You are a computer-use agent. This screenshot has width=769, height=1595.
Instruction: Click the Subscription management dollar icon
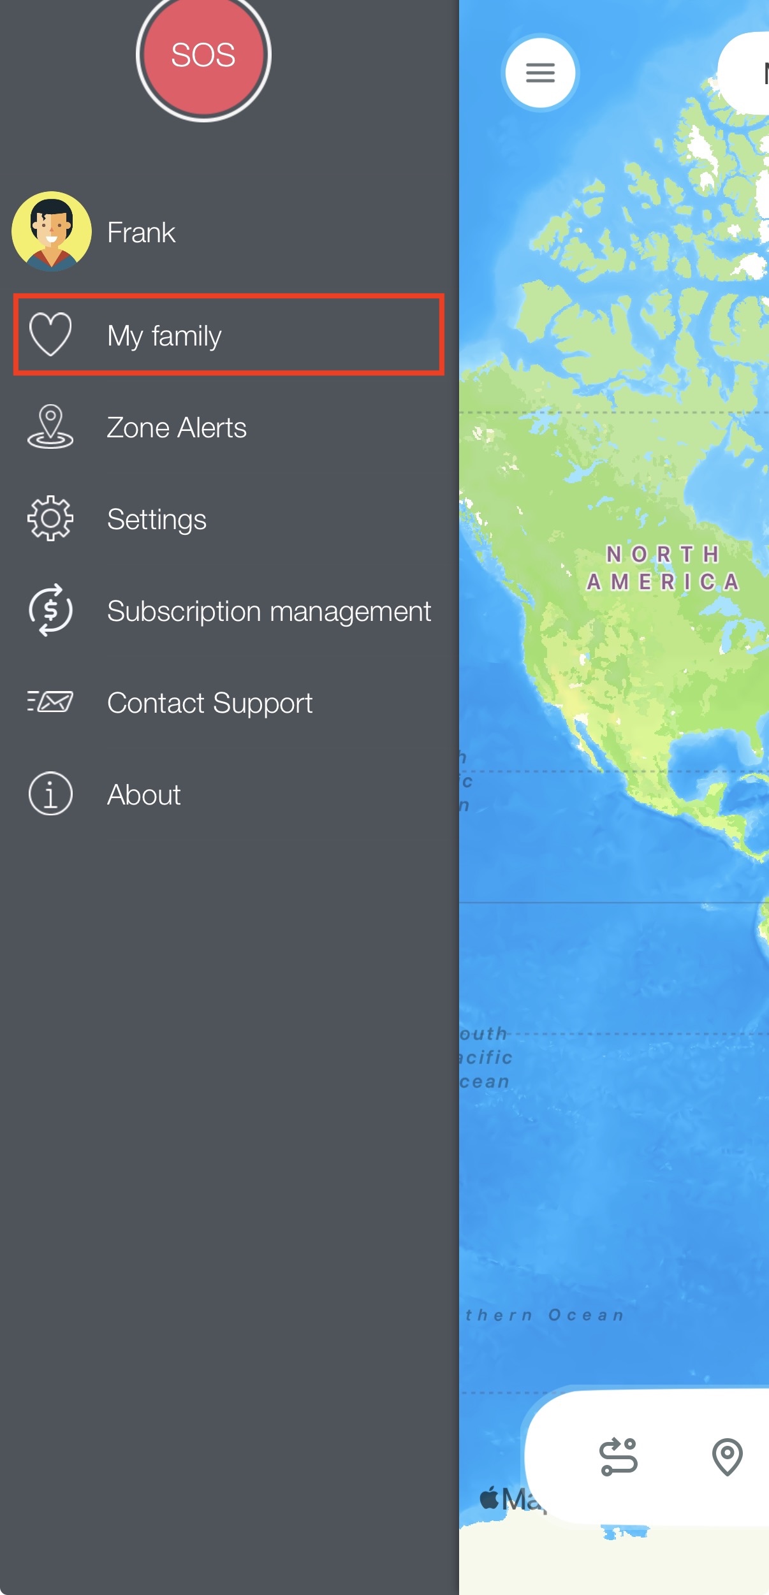click(x=50, y=610)
